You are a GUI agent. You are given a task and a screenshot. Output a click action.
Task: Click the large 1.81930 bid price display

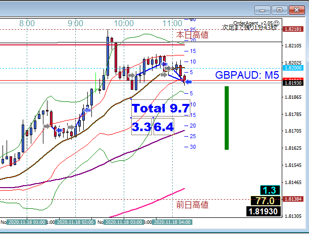pos(263,212)
